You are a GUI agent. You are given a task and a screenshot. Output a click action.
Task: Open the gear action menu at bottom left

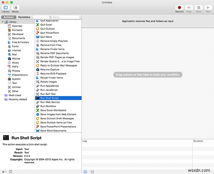pyautogui.click(x=4, y=172)
